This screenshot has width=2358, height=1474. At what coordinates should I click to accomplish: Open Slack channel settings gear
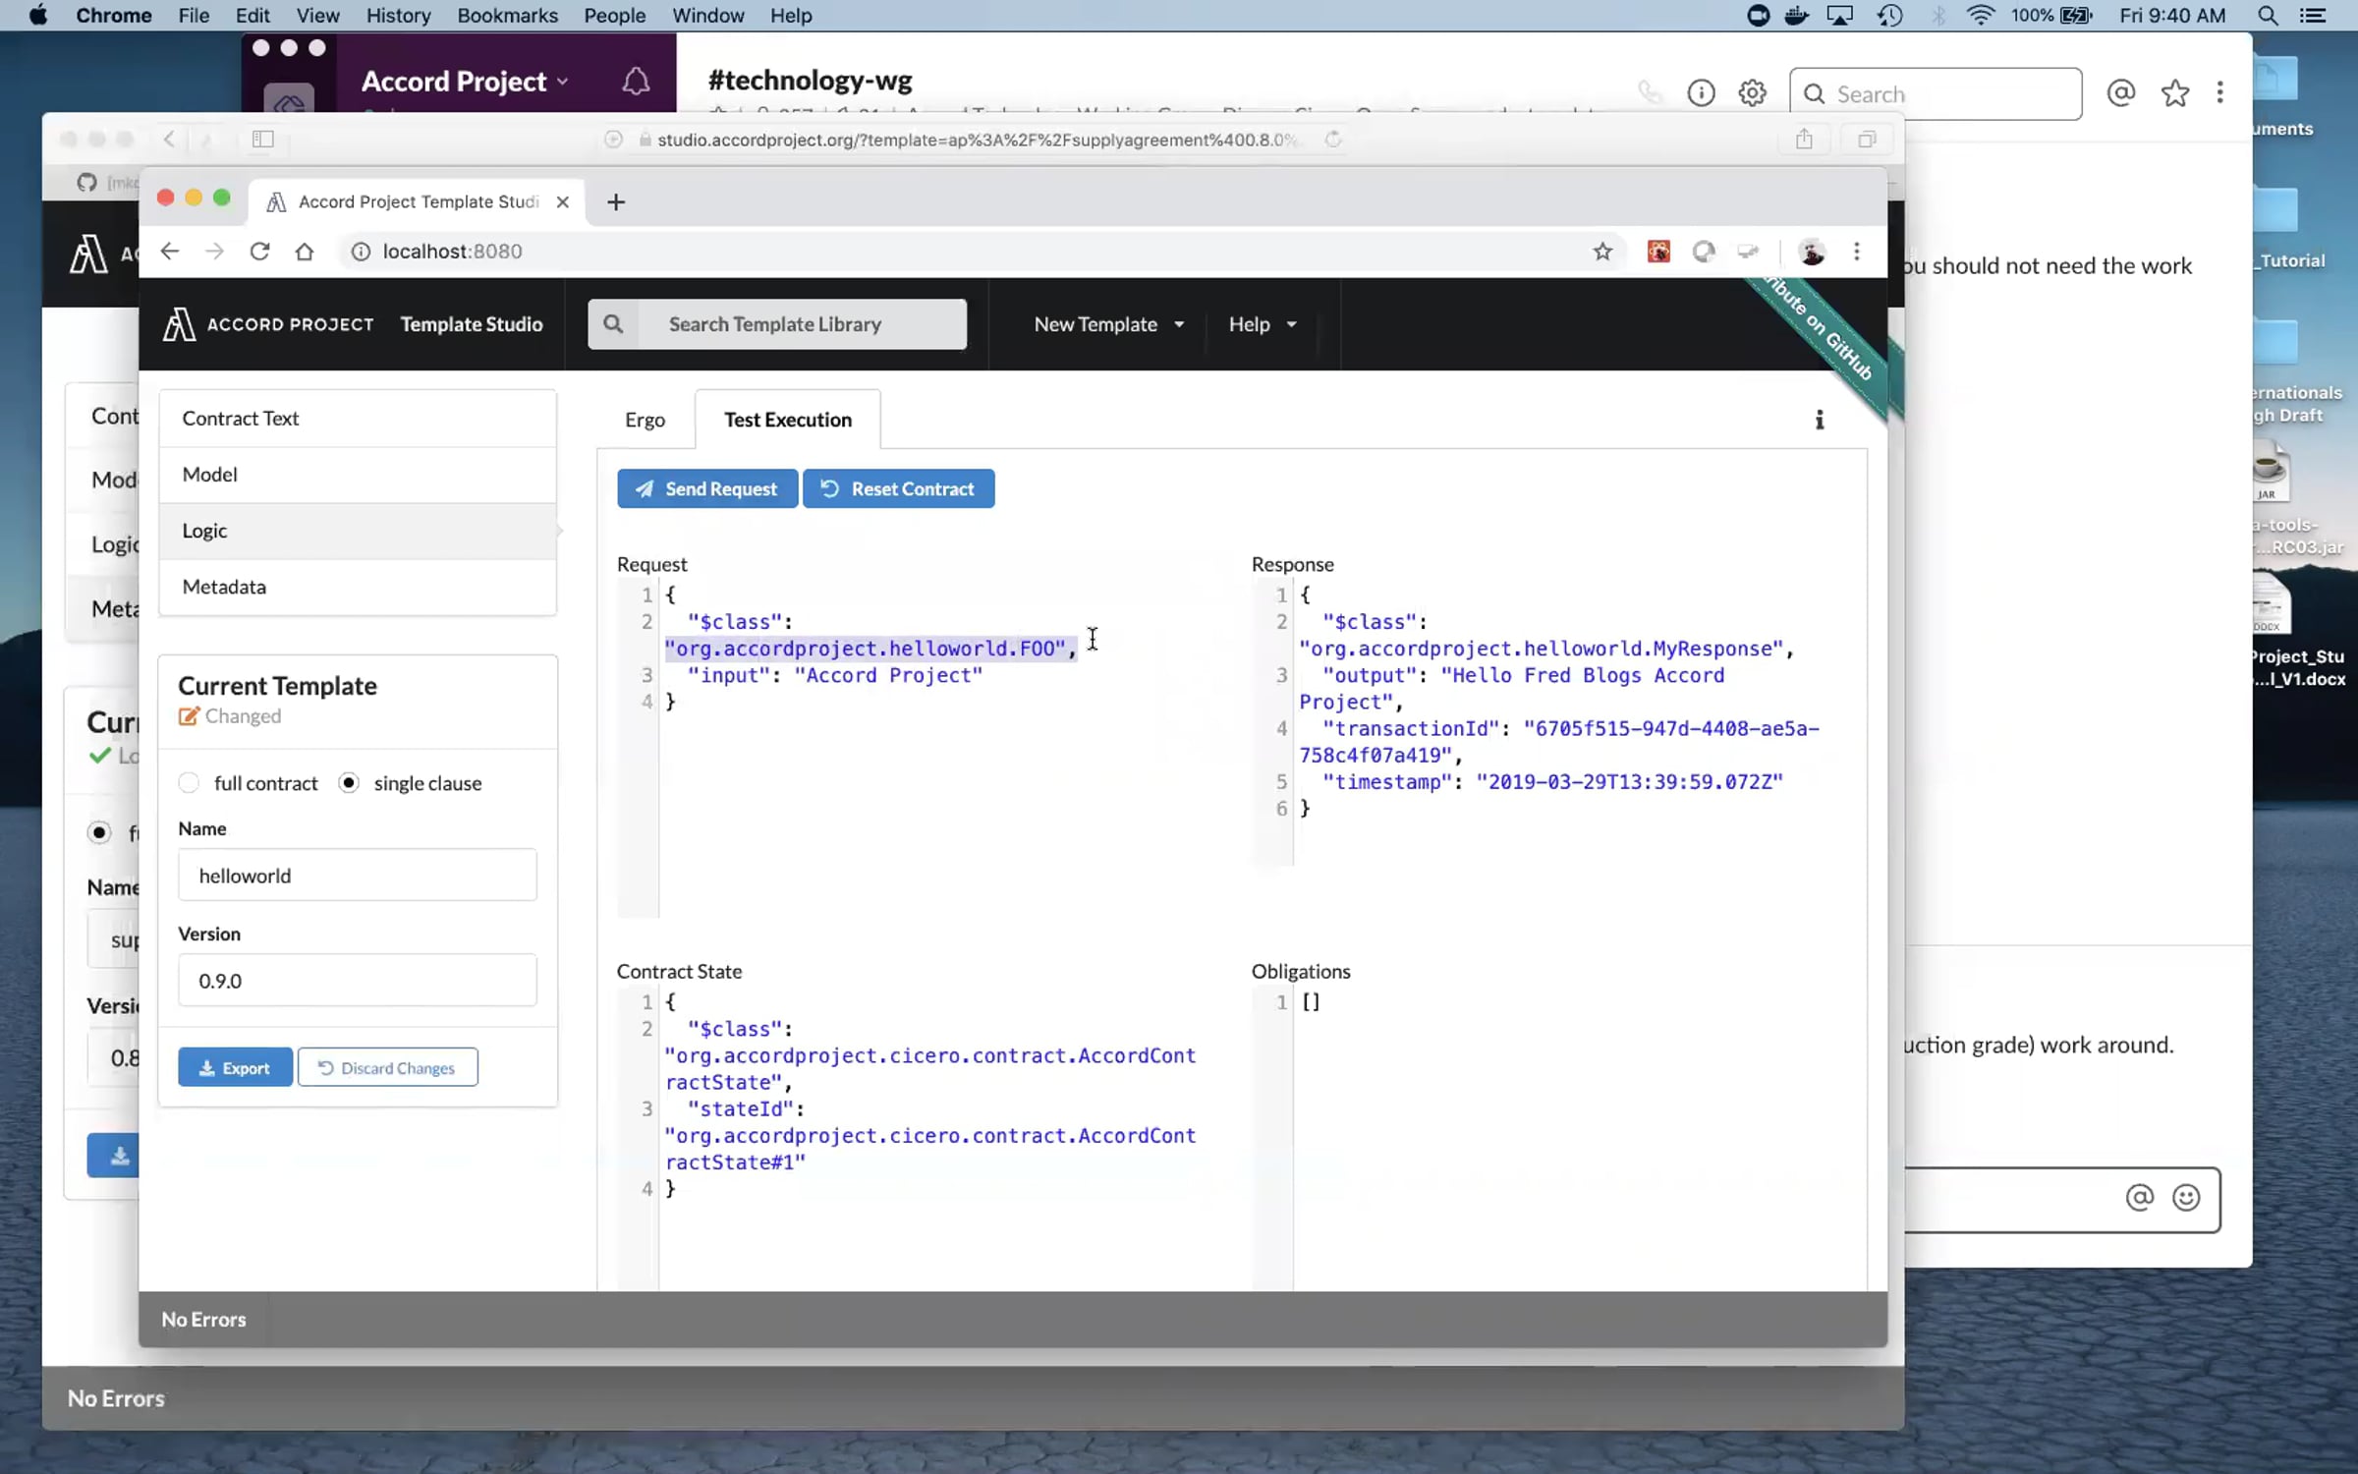(x=1752, y=93)
